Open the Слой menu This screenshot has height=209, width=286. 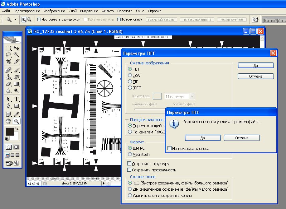tap(73, 11)
